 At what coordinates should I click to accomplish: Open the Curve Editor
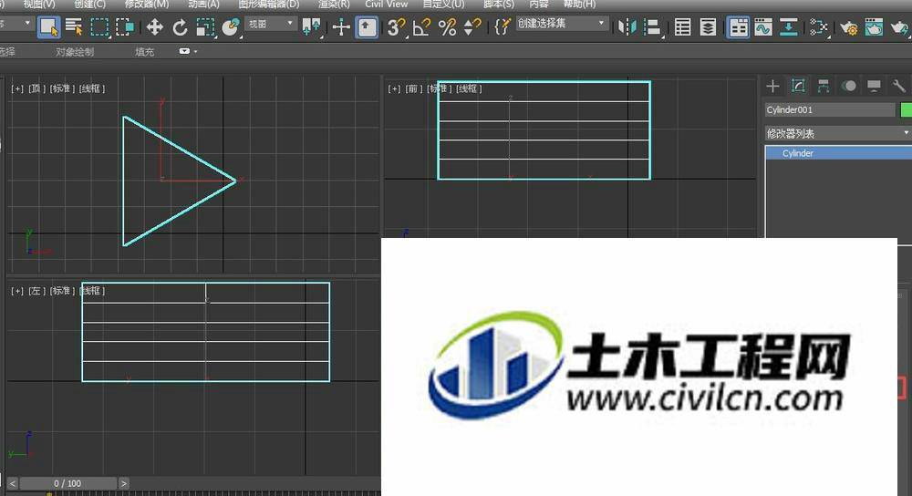point(763,27)
